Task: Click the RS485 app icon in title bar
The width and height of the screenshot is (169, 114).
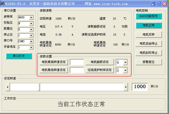Action: point(2,4)
